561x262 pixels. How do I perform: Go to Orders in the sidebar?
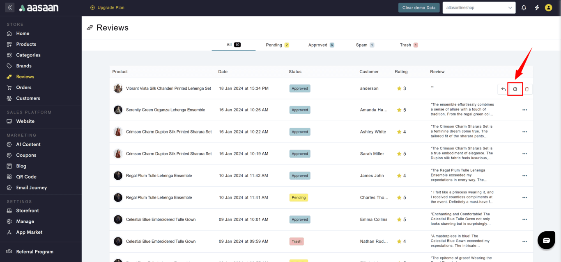[x=24, y=88]
